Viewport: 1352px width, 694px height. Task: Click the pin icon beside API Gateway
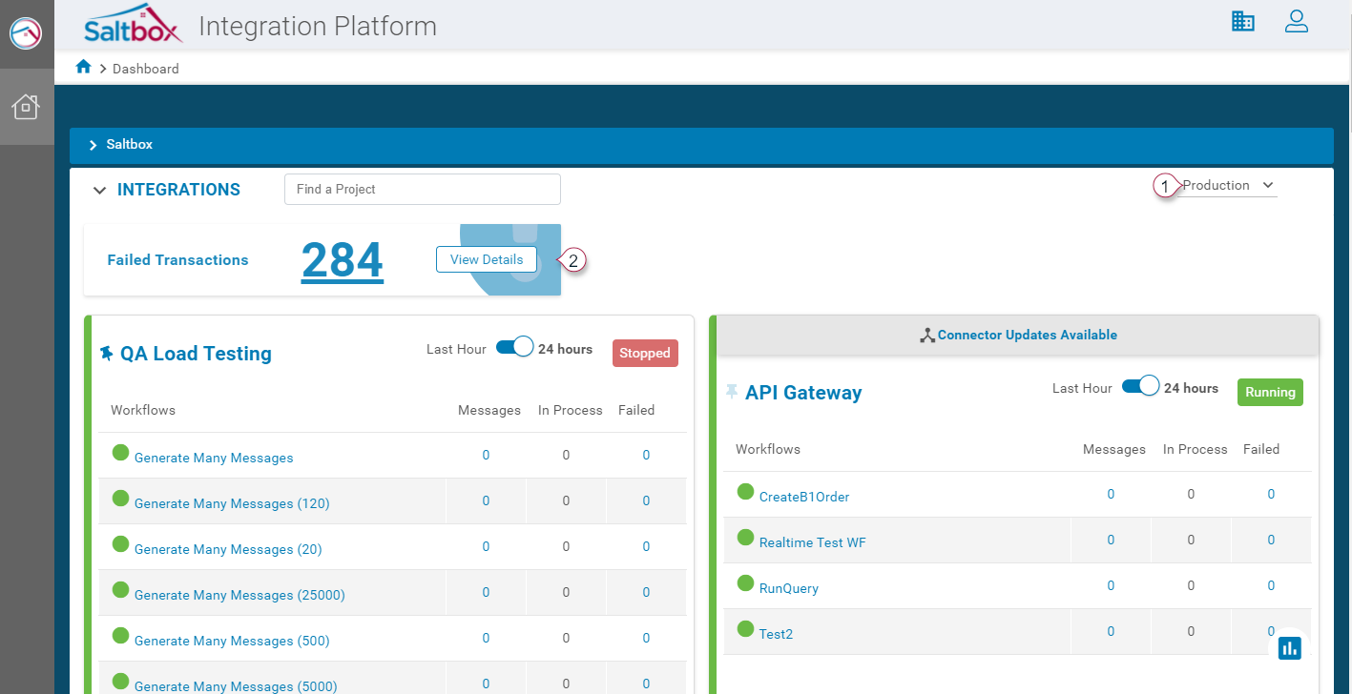tap(732, 392)
